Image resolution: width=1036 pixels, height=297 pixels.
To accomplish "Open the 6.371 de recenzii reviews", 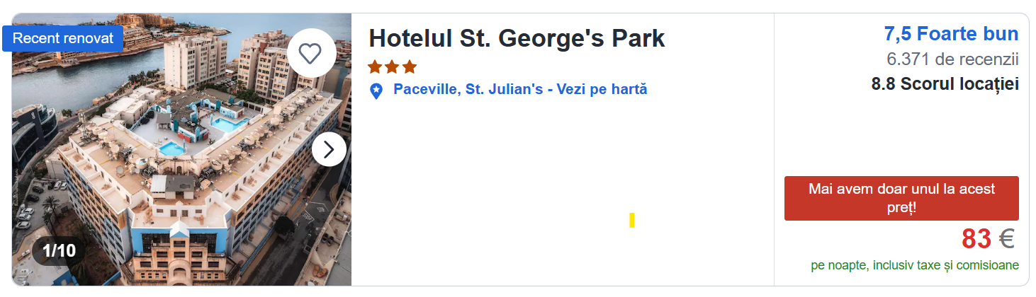I will [952, 59].
